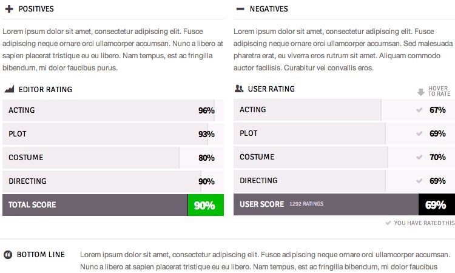Click the checkmark on user Costume rating
Image resolution: width=455 pixels, height=273 pixels.
click(419, 157)
